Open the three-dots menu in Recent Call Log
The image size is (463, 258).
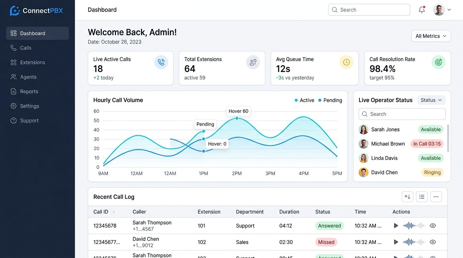(436, 197)
